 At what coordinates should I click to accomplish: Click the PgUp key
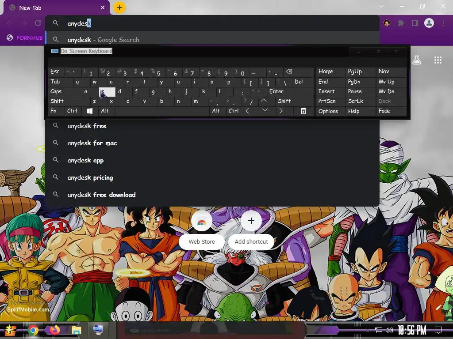(x=360, y=72)
